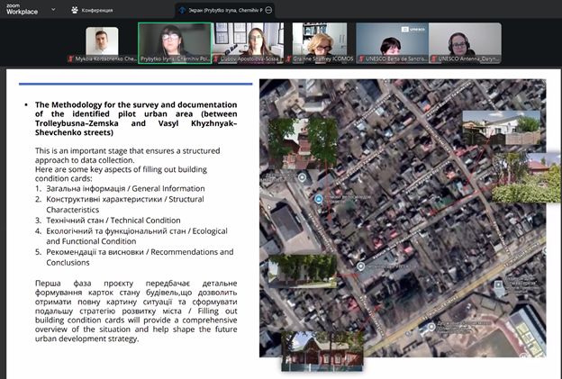Image resolution: width=562 pixels, height=379 pixels.
Task: Click the white house photo at map top-right
Action: (x=501, y=127)
